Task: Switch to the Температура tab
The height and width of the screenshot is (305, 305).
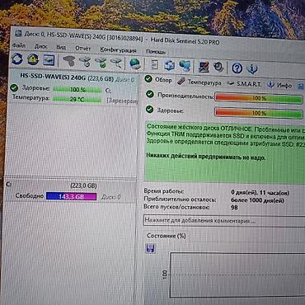Action: coord(199,82)
